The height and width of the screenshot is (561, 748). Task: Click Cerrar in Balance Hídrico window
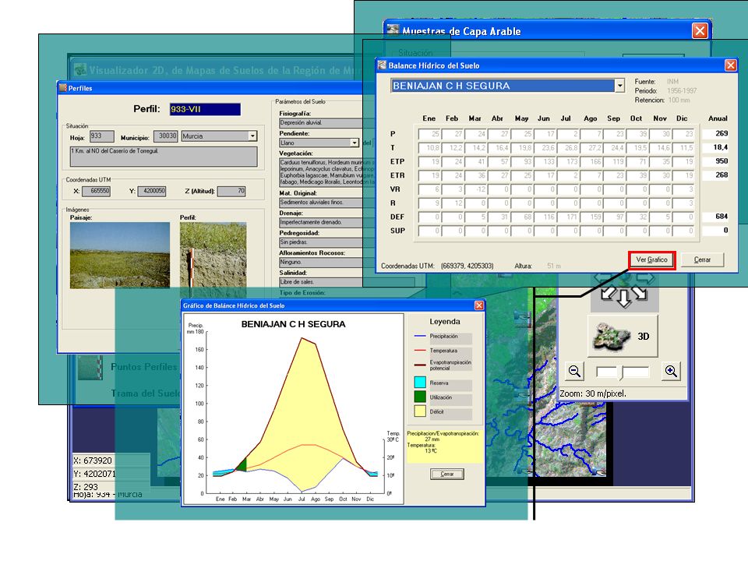point(702,260)
